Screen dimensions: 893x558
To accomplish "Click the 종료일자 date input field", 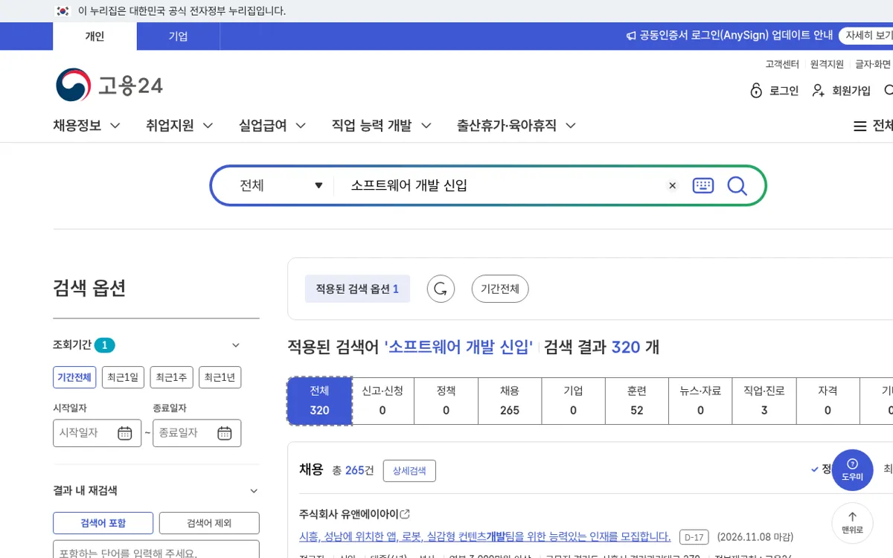I will tap(196, 433).
